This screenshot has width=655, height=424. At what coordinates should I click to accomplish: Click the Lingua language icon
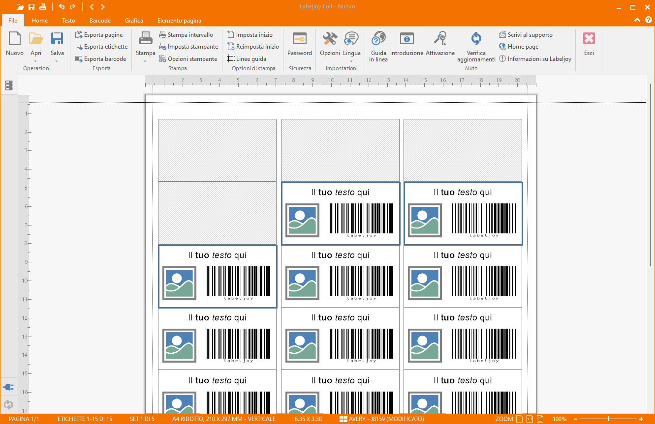point(351,39)
